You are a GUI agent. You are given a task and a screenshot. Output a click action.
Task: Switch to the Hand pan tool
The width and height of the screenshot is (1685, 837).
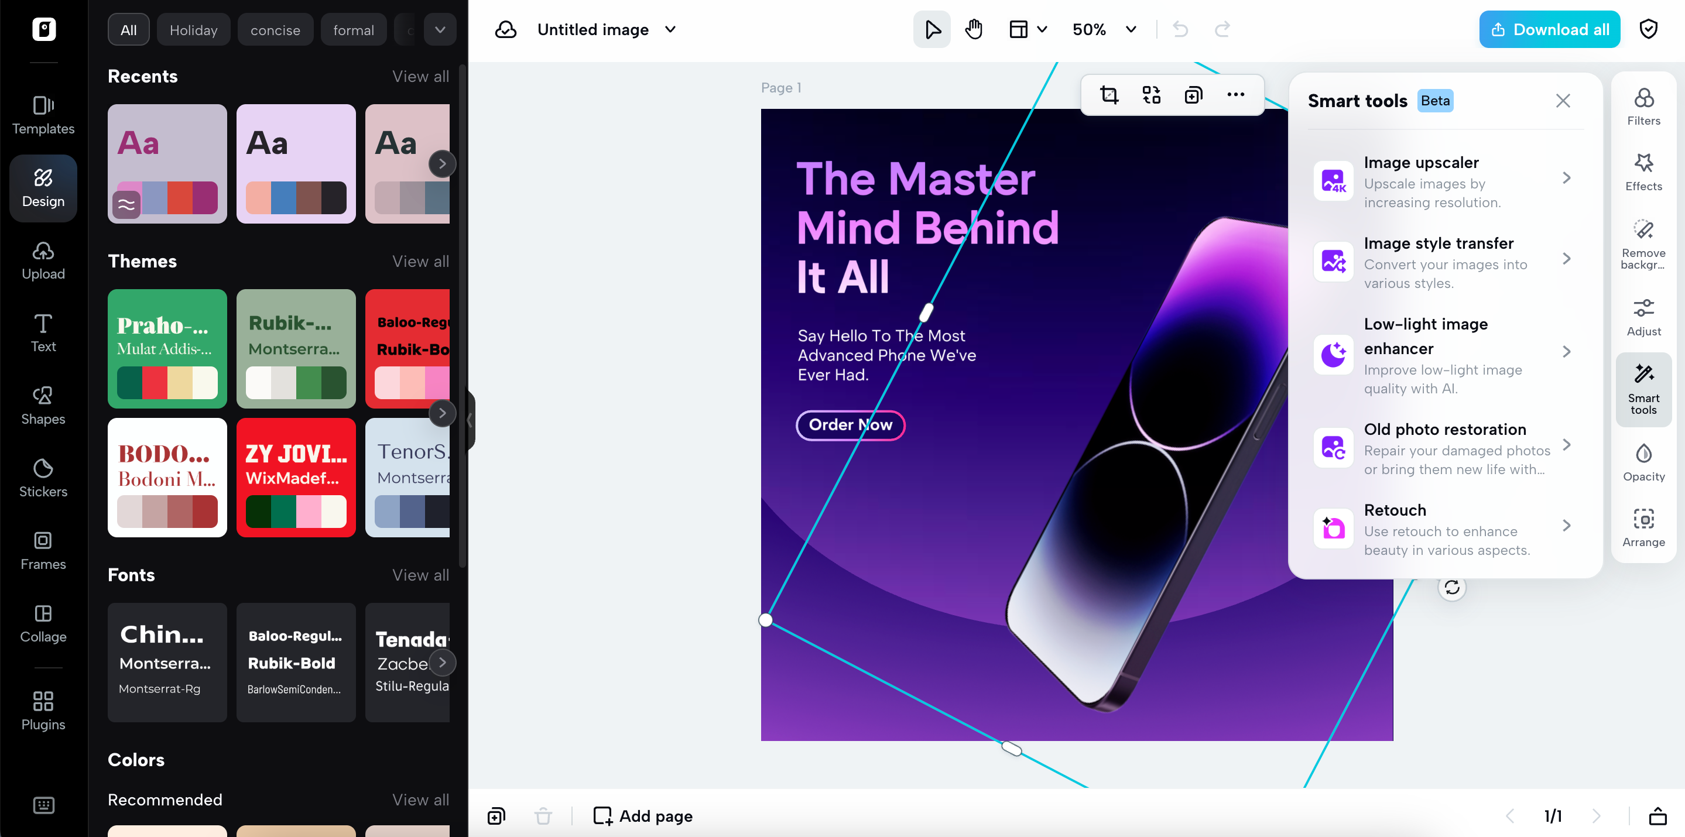(973, 29)
